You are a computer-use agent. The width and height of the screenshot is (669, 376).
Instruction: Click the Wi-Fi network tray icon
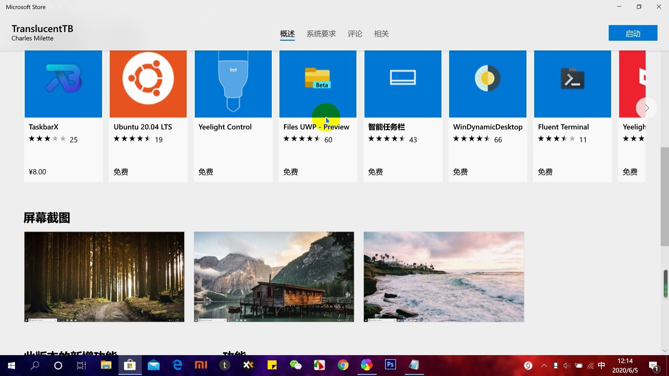pos(590,366)
